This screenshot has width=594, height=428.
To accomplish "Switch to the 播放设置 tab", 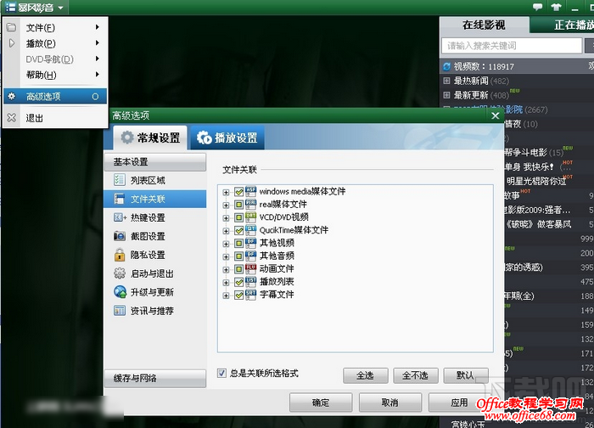I will coord(227,138).
